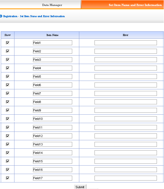Open Set Item Name and Error Information tab
The width and height of the screenshot is (164, 189).
[123, 5]
